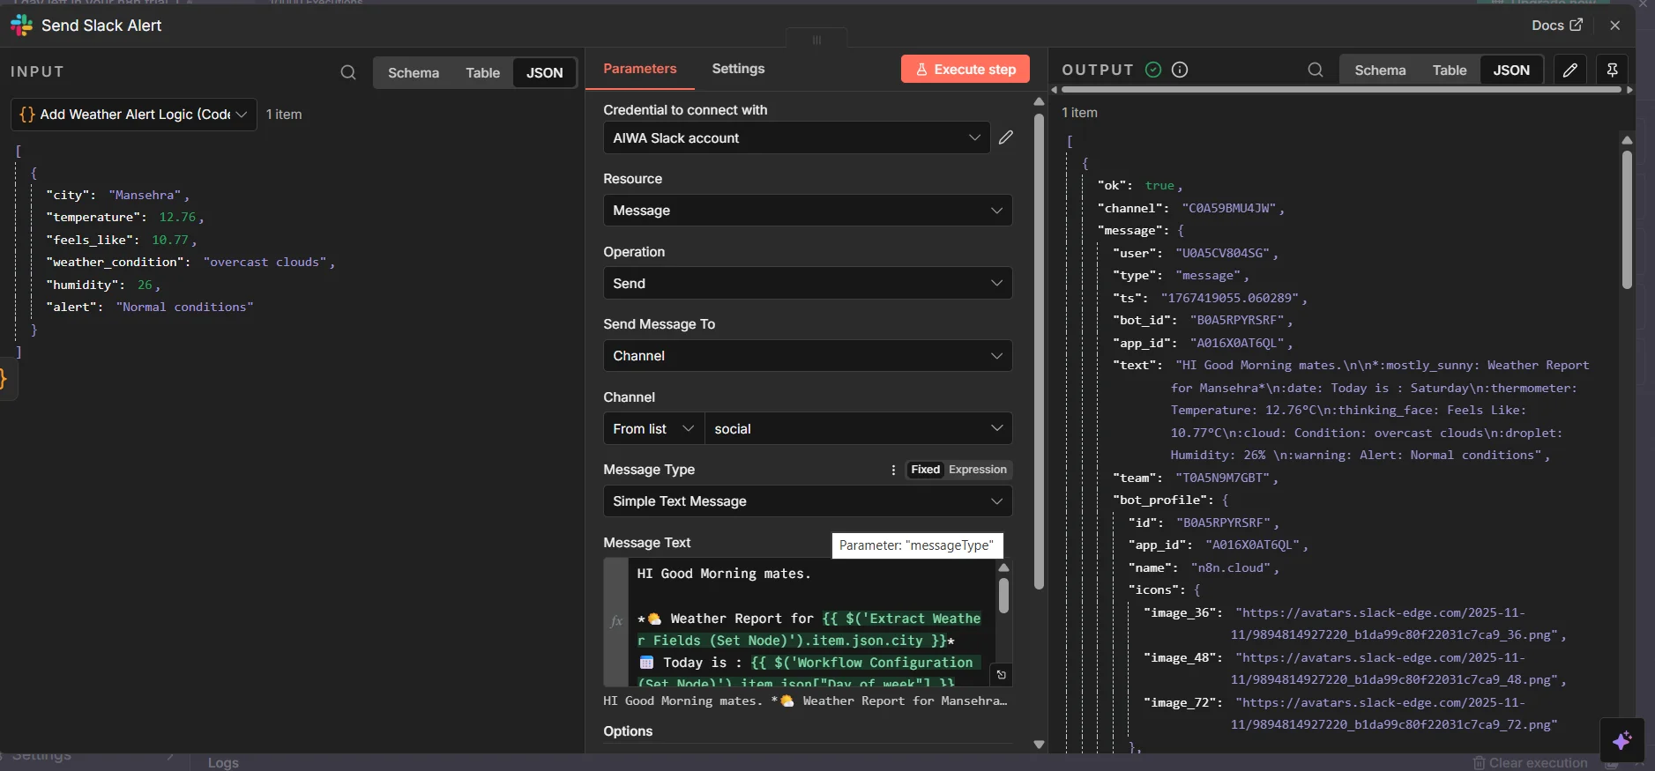Set Message Type to Expression mode
The image size is (1655, 771).
[x=977, y=470]
